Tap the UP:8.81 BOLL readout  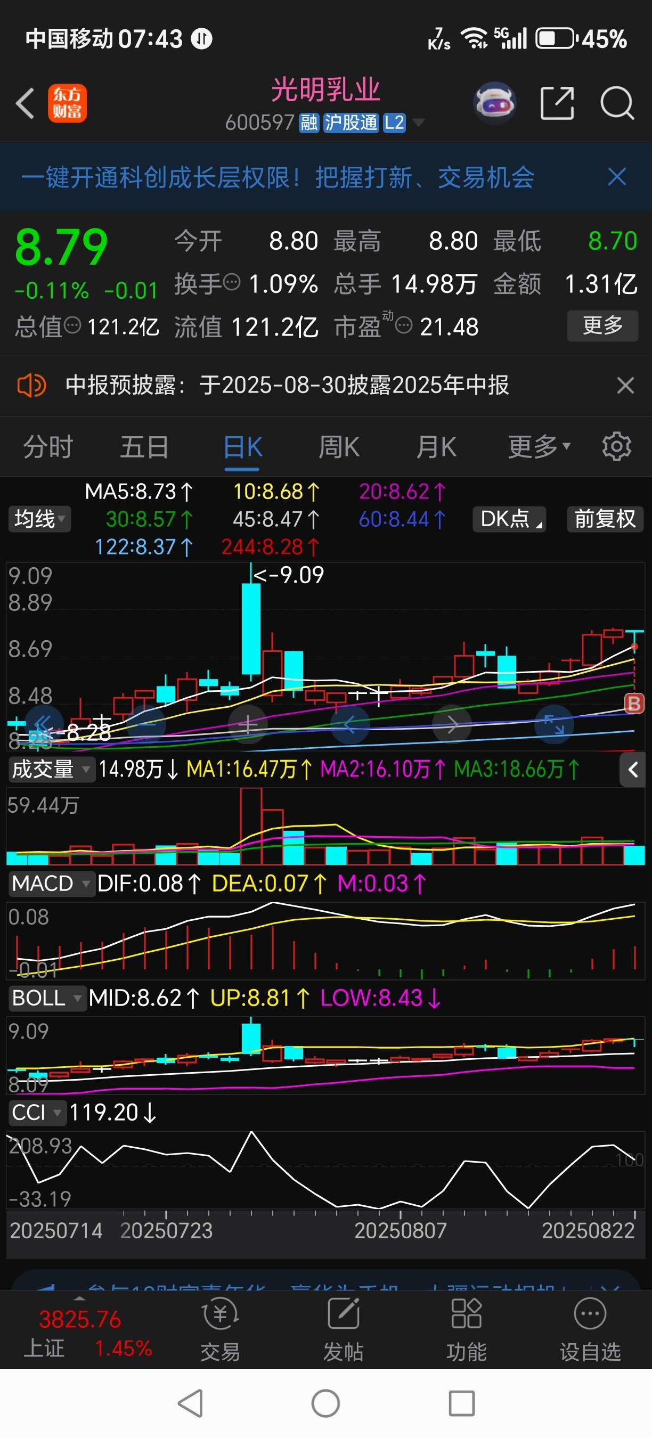tap(260, 998)
